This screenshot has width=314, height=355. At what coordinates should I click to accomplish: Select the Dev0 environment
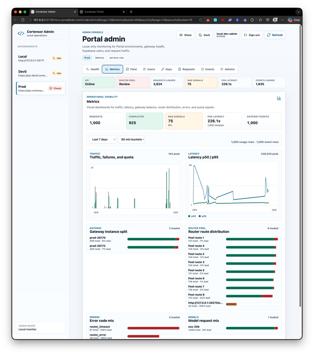point(41,73)
